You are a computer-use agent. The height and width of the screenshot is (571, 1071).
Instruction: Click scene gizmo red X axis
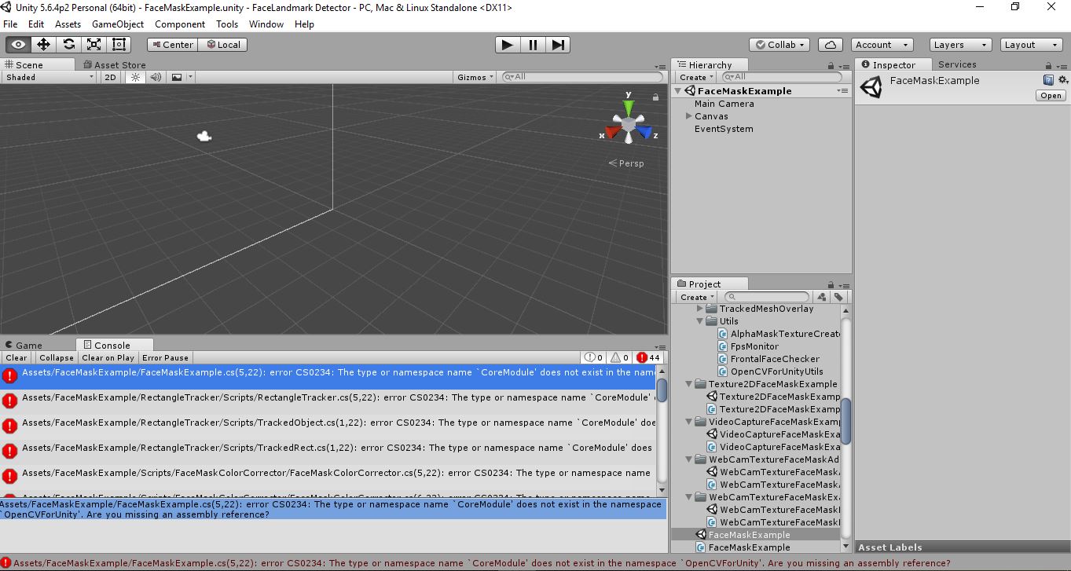[x=611, y=131]
